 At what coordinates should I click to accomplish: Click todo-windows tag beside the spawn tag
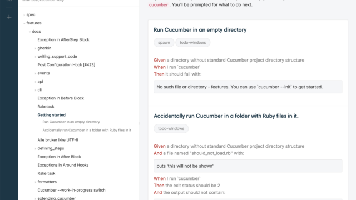[x=193, y=43]
